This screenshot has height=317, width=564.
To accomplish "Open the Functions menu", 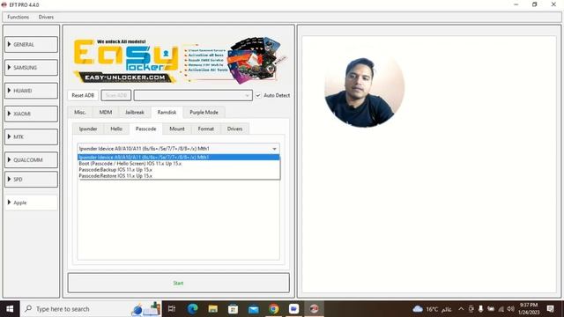I will 18,17.
